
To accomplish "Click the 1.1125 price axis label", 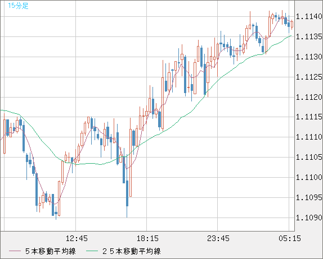I will coord(309,77).
